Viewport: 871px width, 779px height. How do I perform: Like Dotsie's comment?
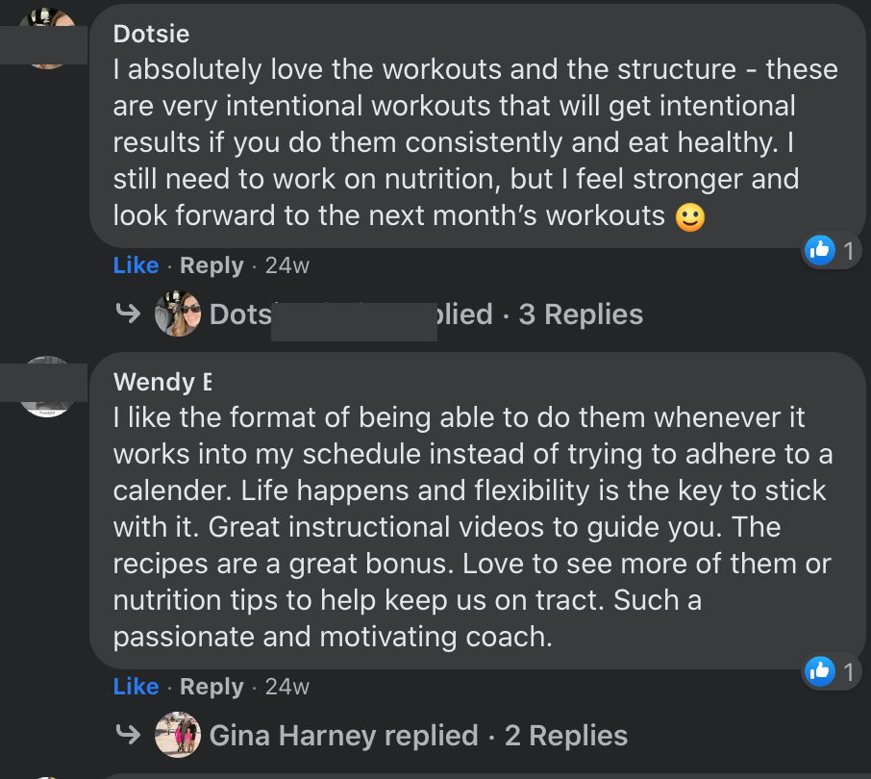pos(137,265)
